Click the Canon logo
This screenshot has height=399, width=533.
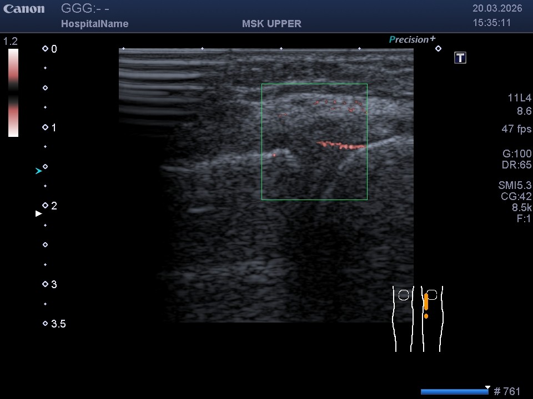[24, 9]
